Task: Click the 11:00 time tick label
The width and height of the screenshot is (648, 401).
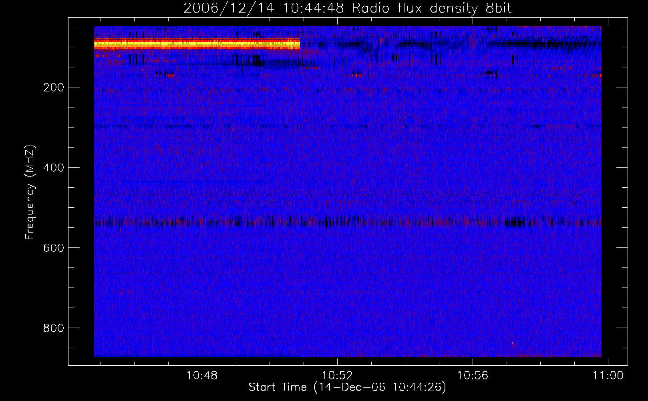Action: [608, 376]
